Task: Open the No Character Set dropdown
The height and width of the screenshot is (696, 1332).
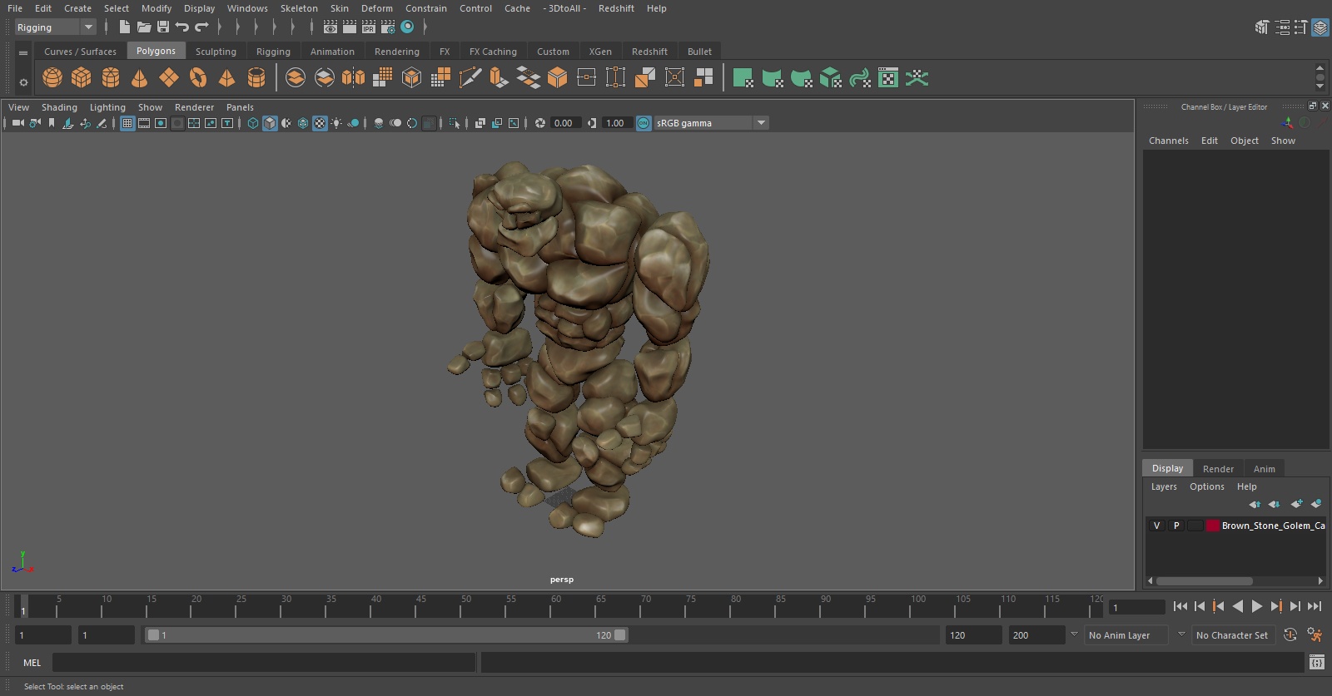Action: pos(1232,635)
